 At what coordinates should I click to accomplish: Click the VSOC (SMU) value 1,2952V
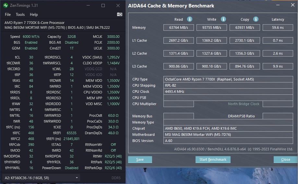point(113,57)
